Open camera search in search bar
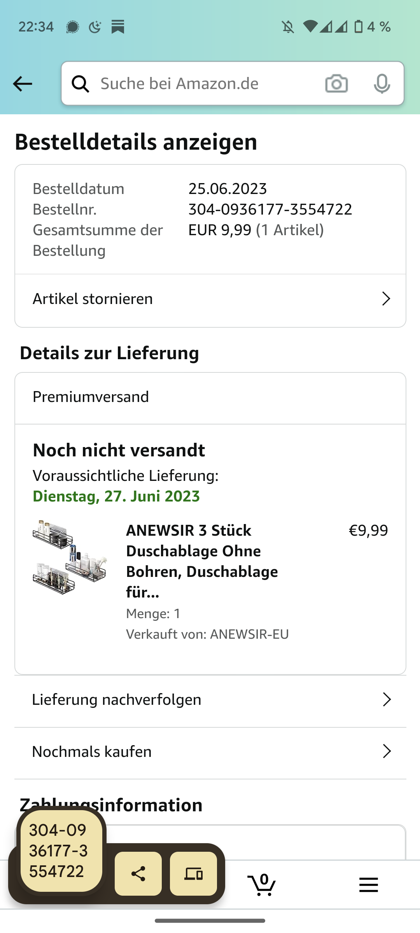420x933 pixels. pos(336,84)
